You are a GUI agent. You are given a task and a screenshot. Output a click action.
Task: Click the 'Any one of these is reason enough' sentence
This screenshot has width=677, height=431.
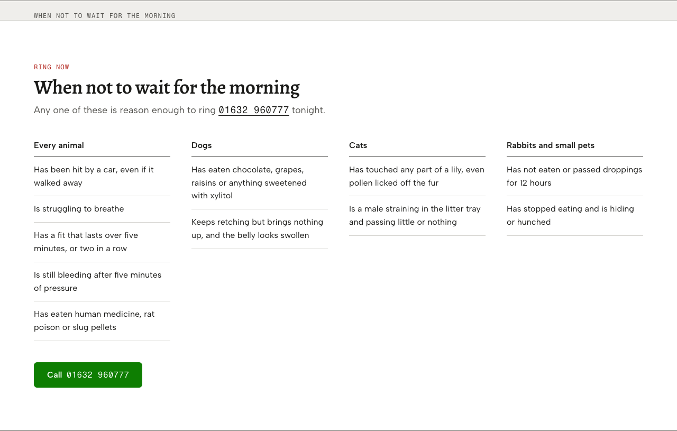(180, 110)
